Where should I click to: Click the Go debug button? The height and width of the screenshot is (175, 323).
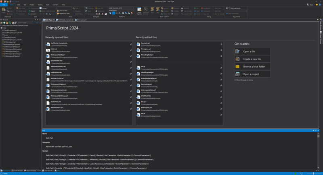point(196,8)
